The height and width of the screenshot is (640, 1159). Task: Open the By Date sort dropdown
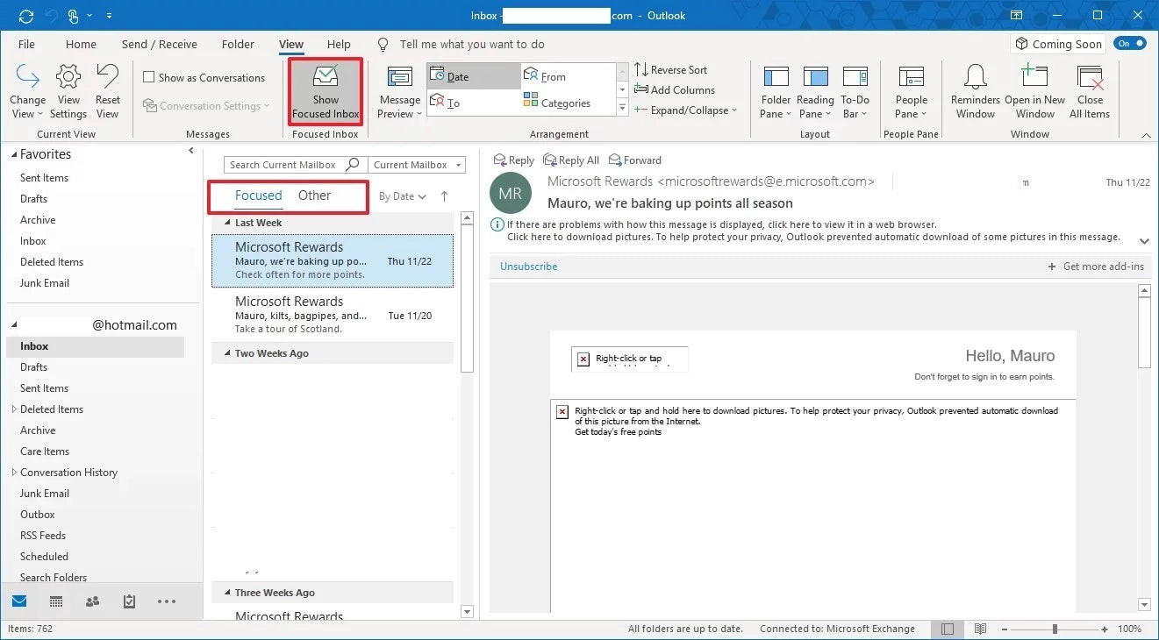point(402,196)
